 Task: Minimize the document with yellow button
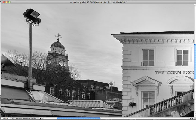pos(7,2)
